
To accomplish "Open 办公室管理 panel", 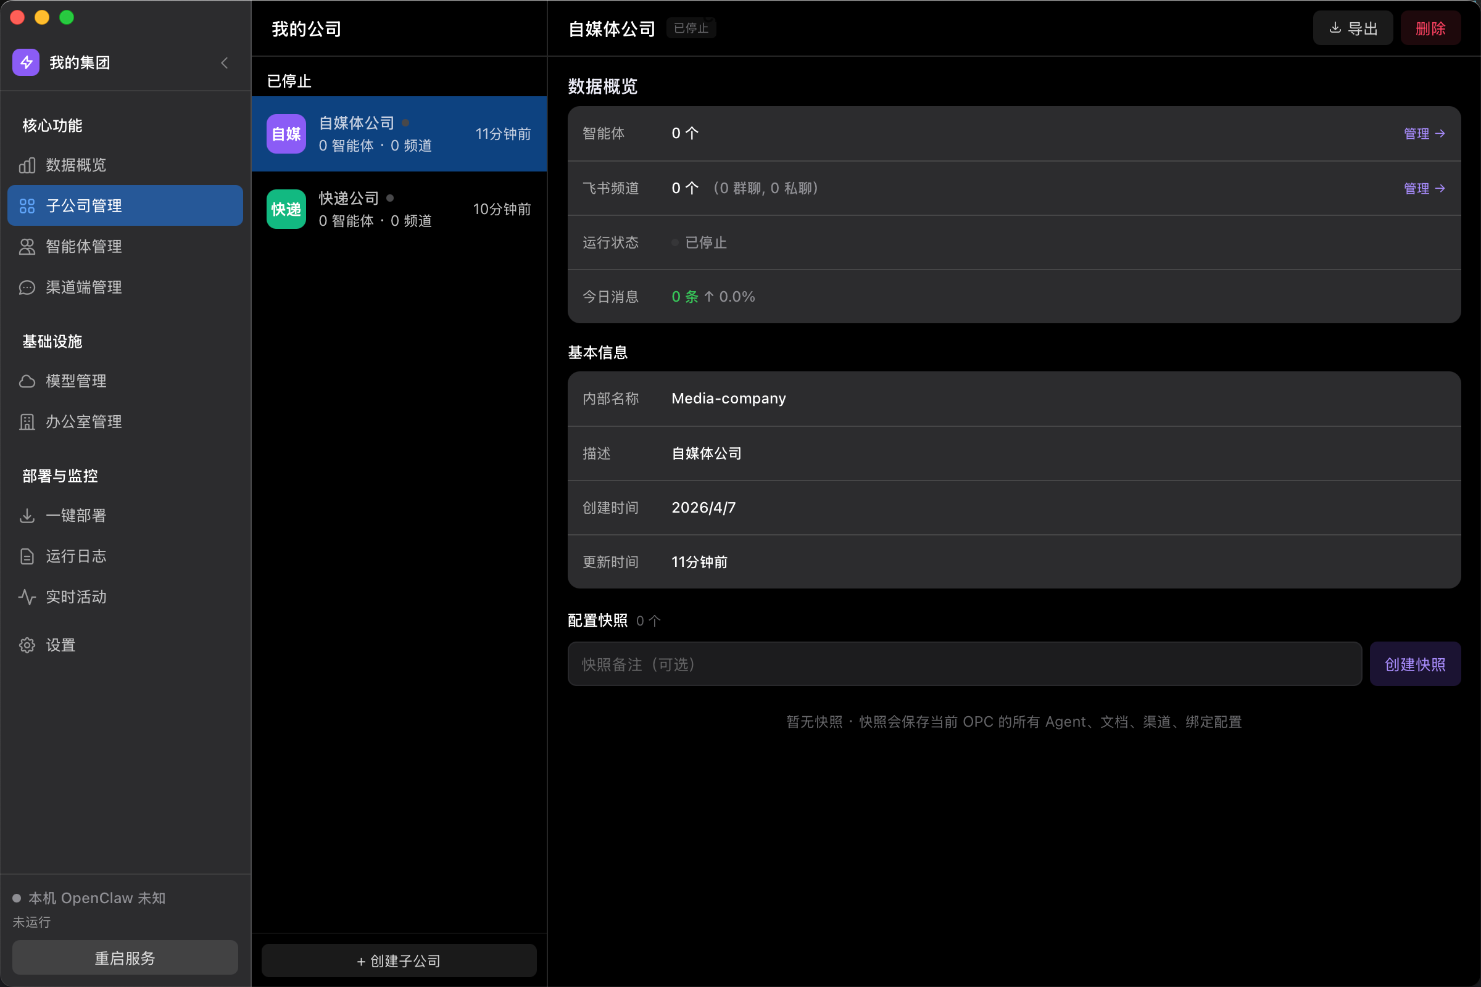I will tap(84, 422).
